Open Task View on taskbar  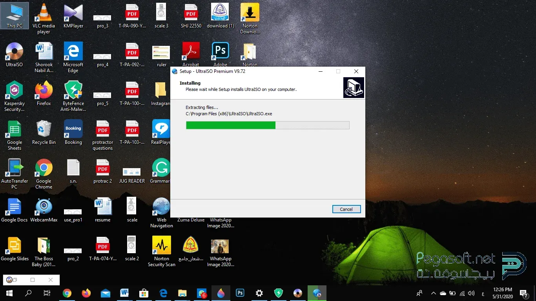pyautogui.click(x=47, y=293)
